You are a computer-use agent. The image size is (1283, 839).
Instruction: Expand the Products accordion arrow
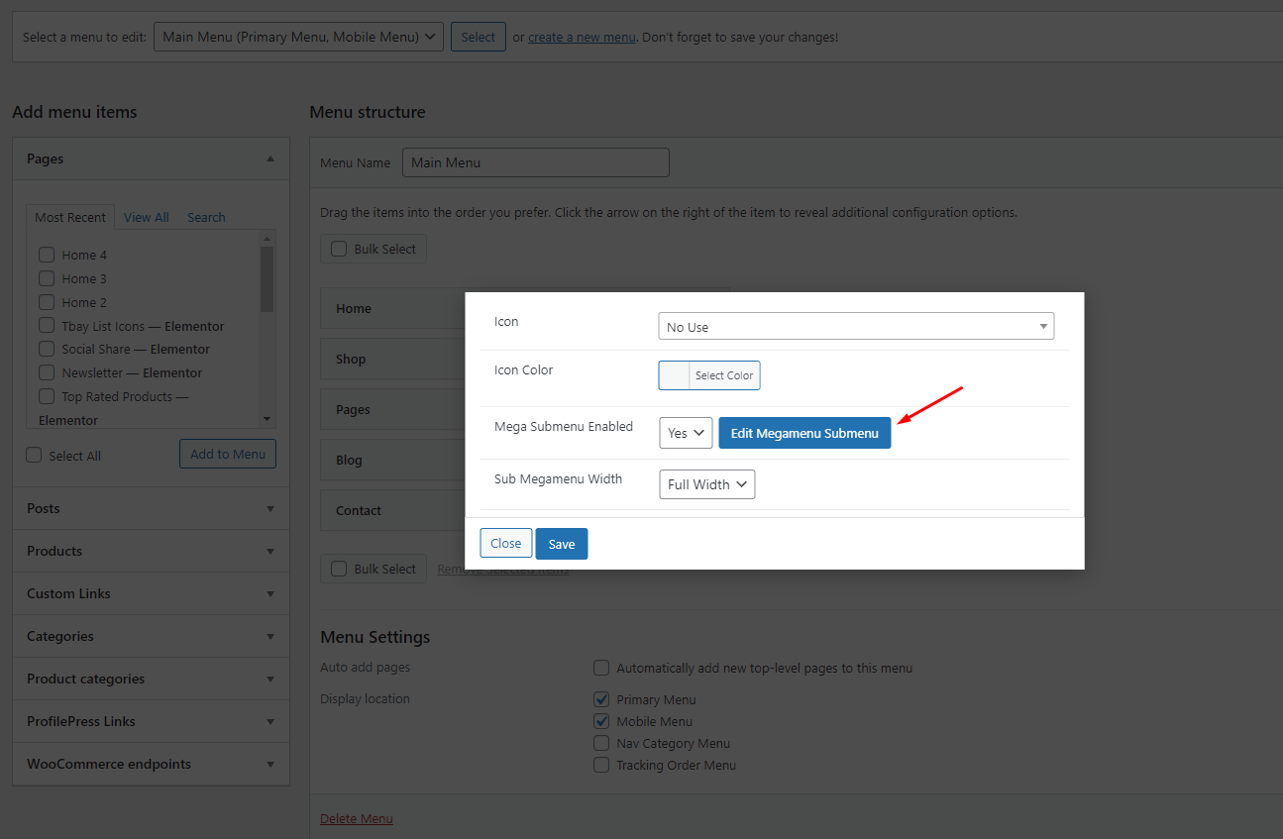pos(270,551)
